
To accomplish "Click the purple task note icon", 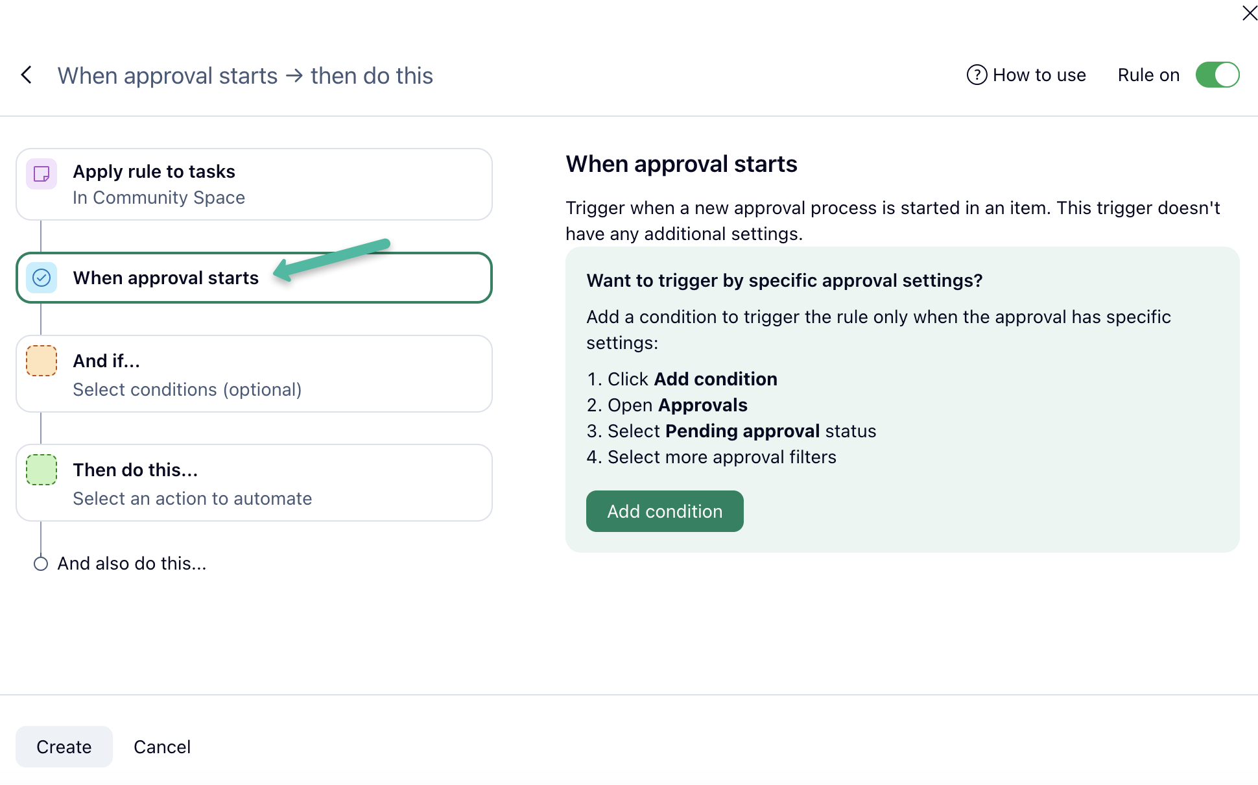I will [x=42, y=174].
